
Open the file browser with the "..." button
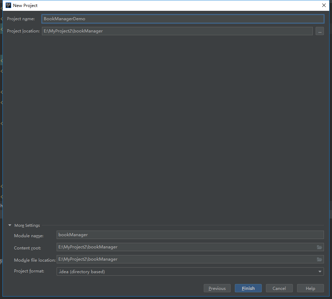tap(320, 31)
